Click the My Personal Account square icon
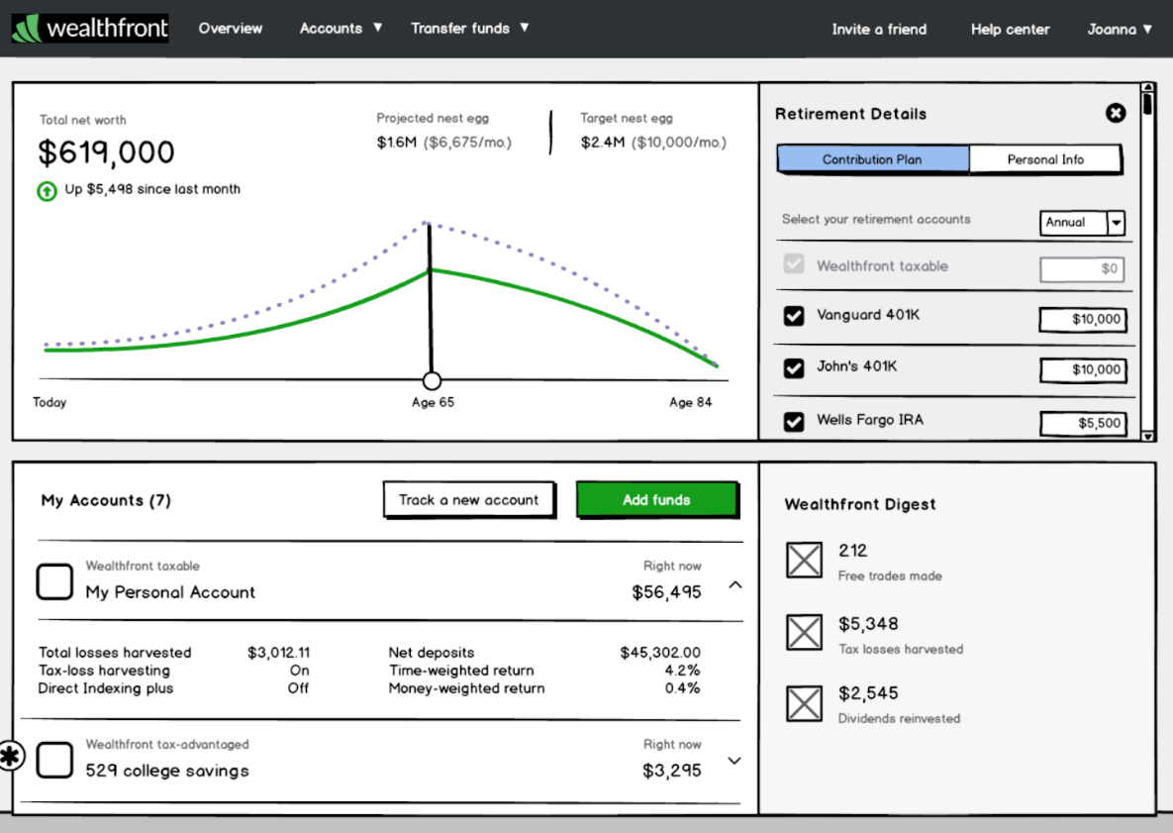 coord(54,581)
